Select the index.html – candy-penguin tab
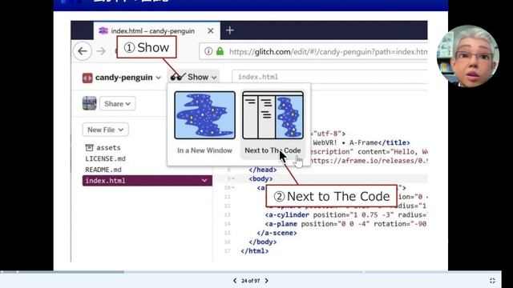This screenshot has height=288, width=513. tap(157, 30)
